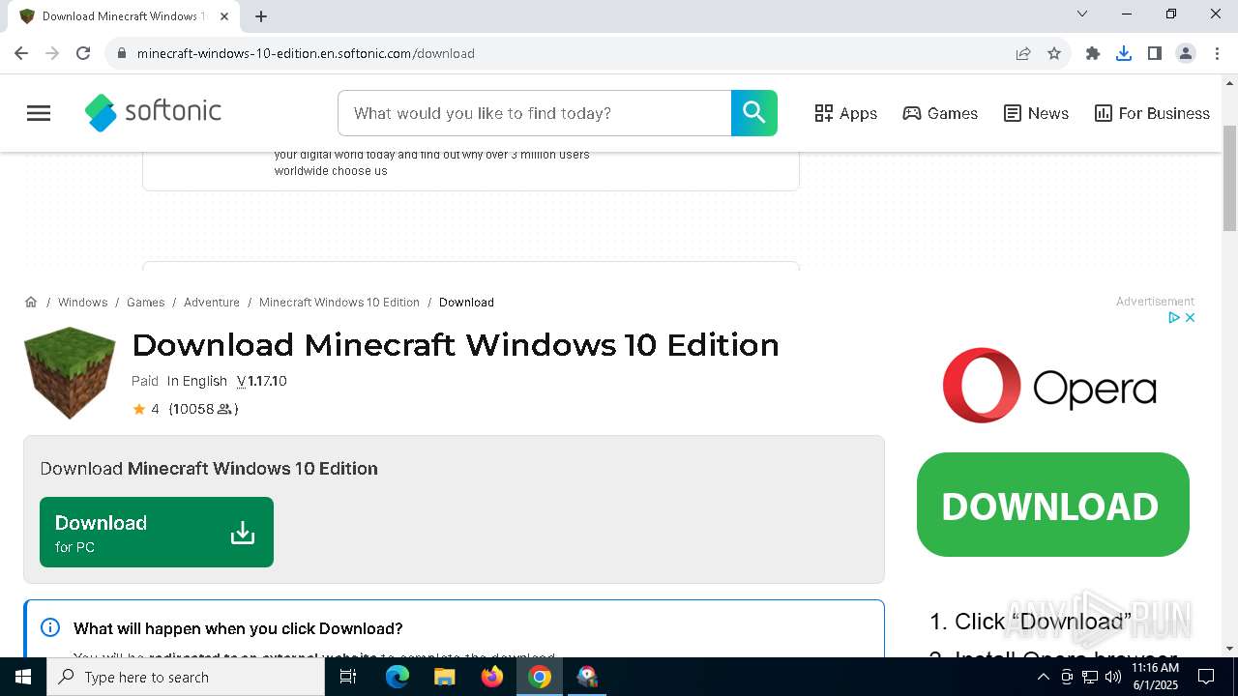The width and height of the screenshot is (1238, 696).
Task: Open Task View on taskbar
Action: click(x=348, y=677)
